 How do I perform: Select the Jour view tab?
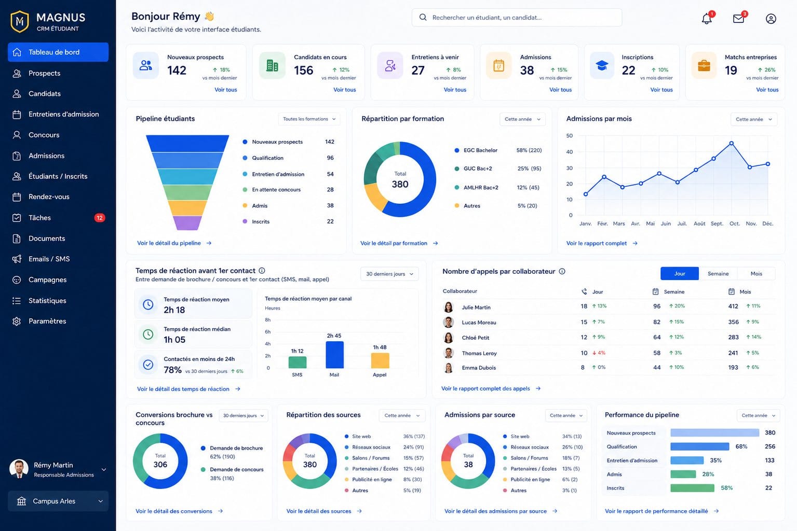(x=680, y=274)
